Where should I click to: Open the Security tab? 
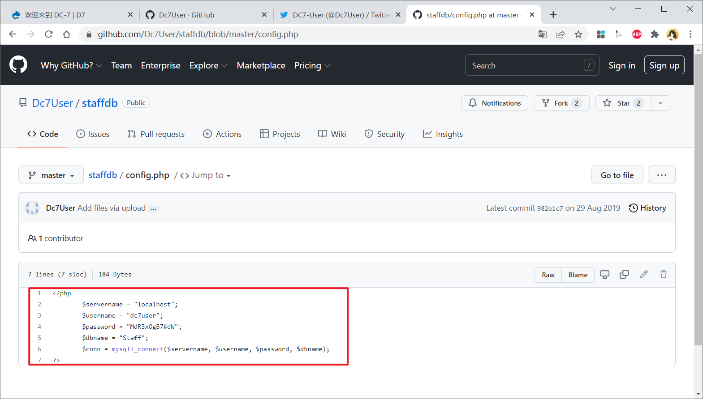click(384, 134)
